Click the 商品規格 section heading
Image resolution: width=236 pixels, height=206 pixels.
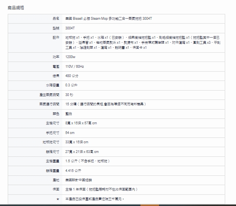pyautogui.click(x=16, y=8)
